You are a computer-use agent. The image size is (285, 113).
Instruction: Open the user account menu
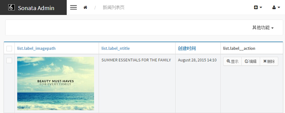pyautogui.click(x=276, y=7)
